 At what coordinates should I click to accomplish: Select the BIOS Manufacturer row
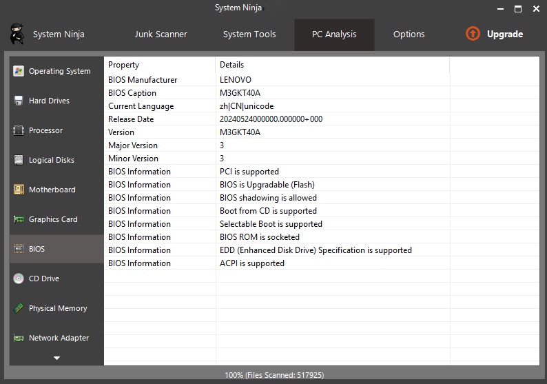(322, 80)
